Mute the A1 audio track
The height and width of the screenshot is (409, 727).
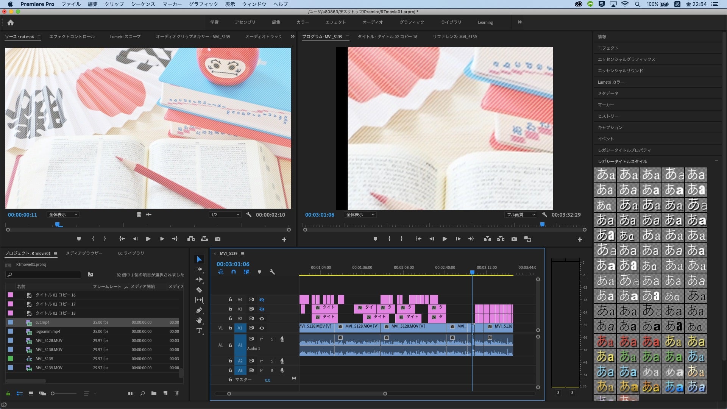262,339
